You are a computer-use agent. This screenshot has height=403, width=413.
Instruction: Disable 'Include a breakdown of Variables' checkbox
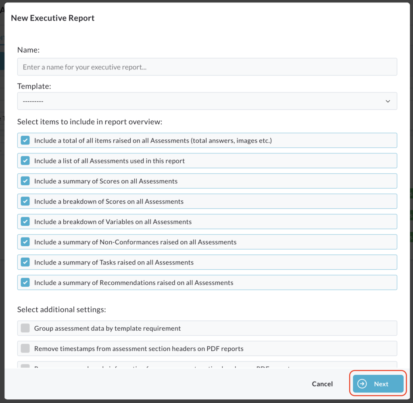pos(25,222)
